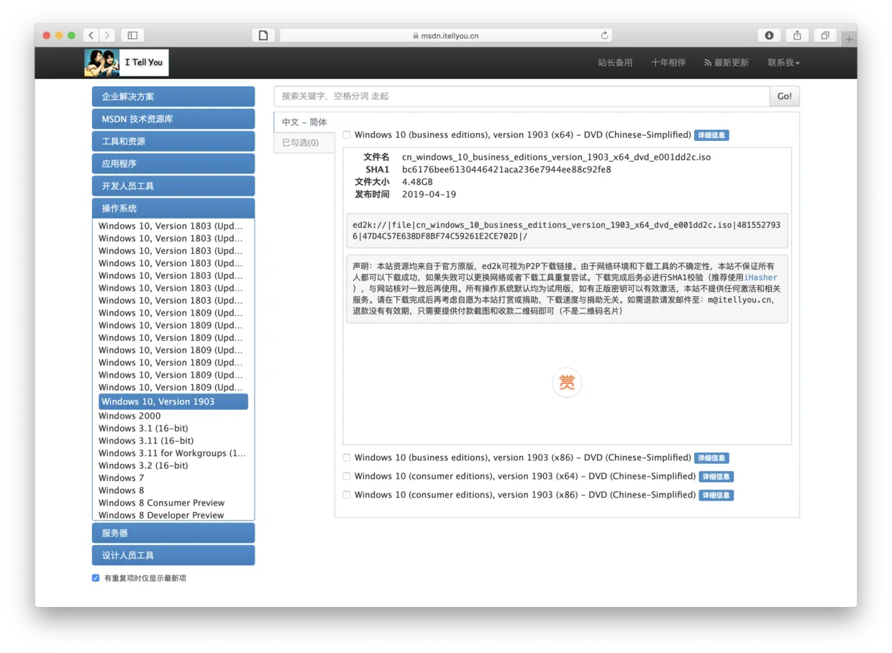The height and width of the screenshot is (653, 892).
Task: Open 最新更新 feed link
Action: (727, 63)
